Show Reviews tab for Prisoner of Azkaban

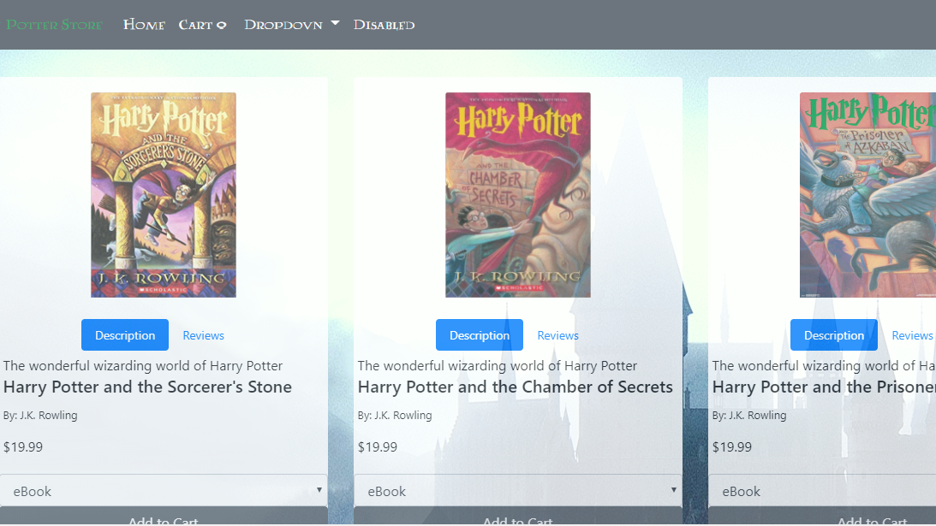click(912, 335)
